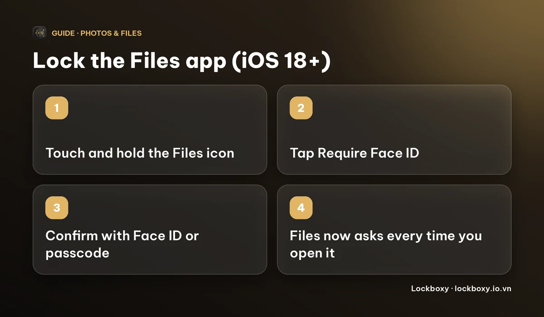Screen dimensions: 544x317
Task: Open the 'Lockboxy · lockboxy.io.vn' footer link
Action: 461,288
